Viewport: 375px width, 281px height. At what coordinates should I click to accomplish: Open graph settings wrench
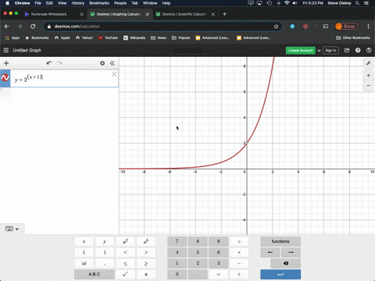[x=369, y=63]
